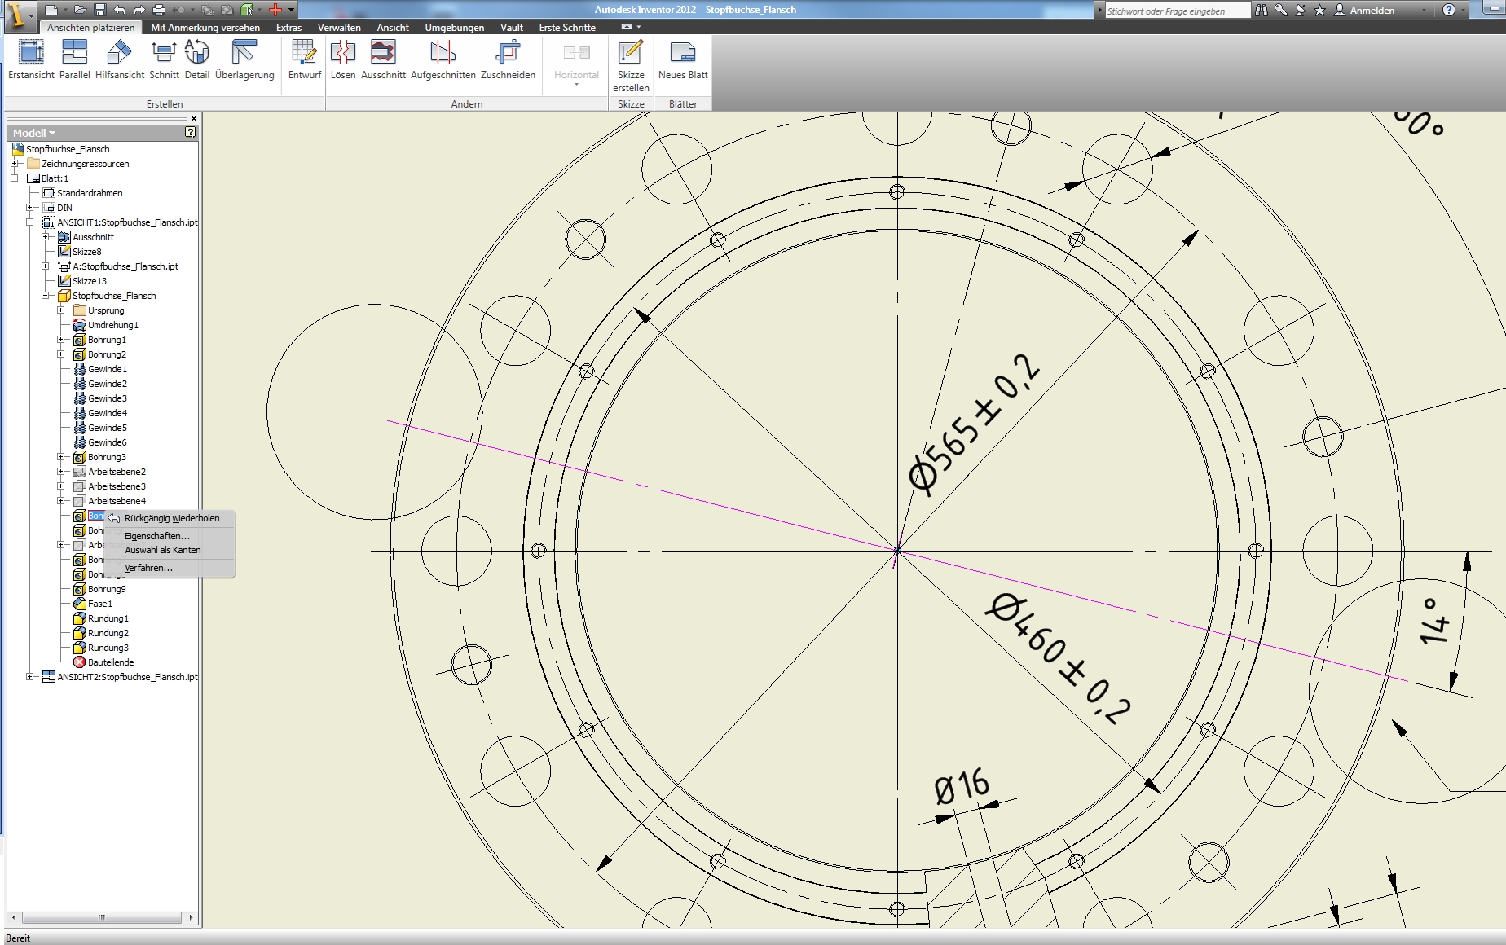Viewport: 1506px width, 945px height.
Task: Open the Vault ribbon tab
Action: [x=512, y=27]
